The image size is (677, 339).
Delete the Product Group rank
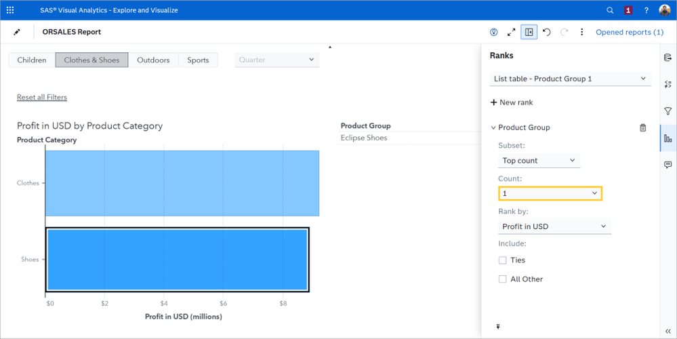pos(642,127)
